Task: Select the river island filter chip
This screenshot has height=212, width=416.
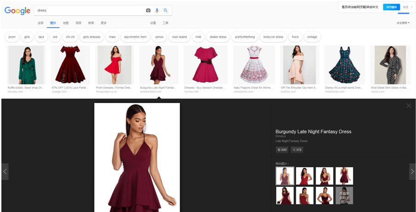Action: [179, 37]
